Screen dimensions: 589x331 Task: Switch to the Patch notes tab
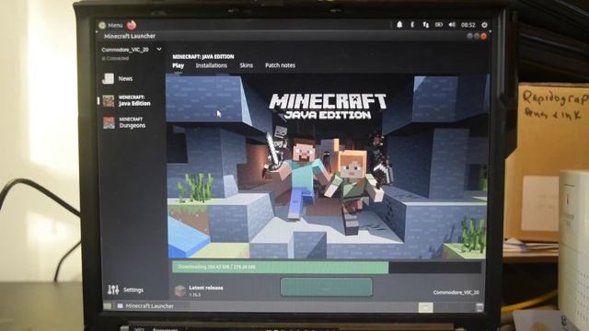pos(280,65)
